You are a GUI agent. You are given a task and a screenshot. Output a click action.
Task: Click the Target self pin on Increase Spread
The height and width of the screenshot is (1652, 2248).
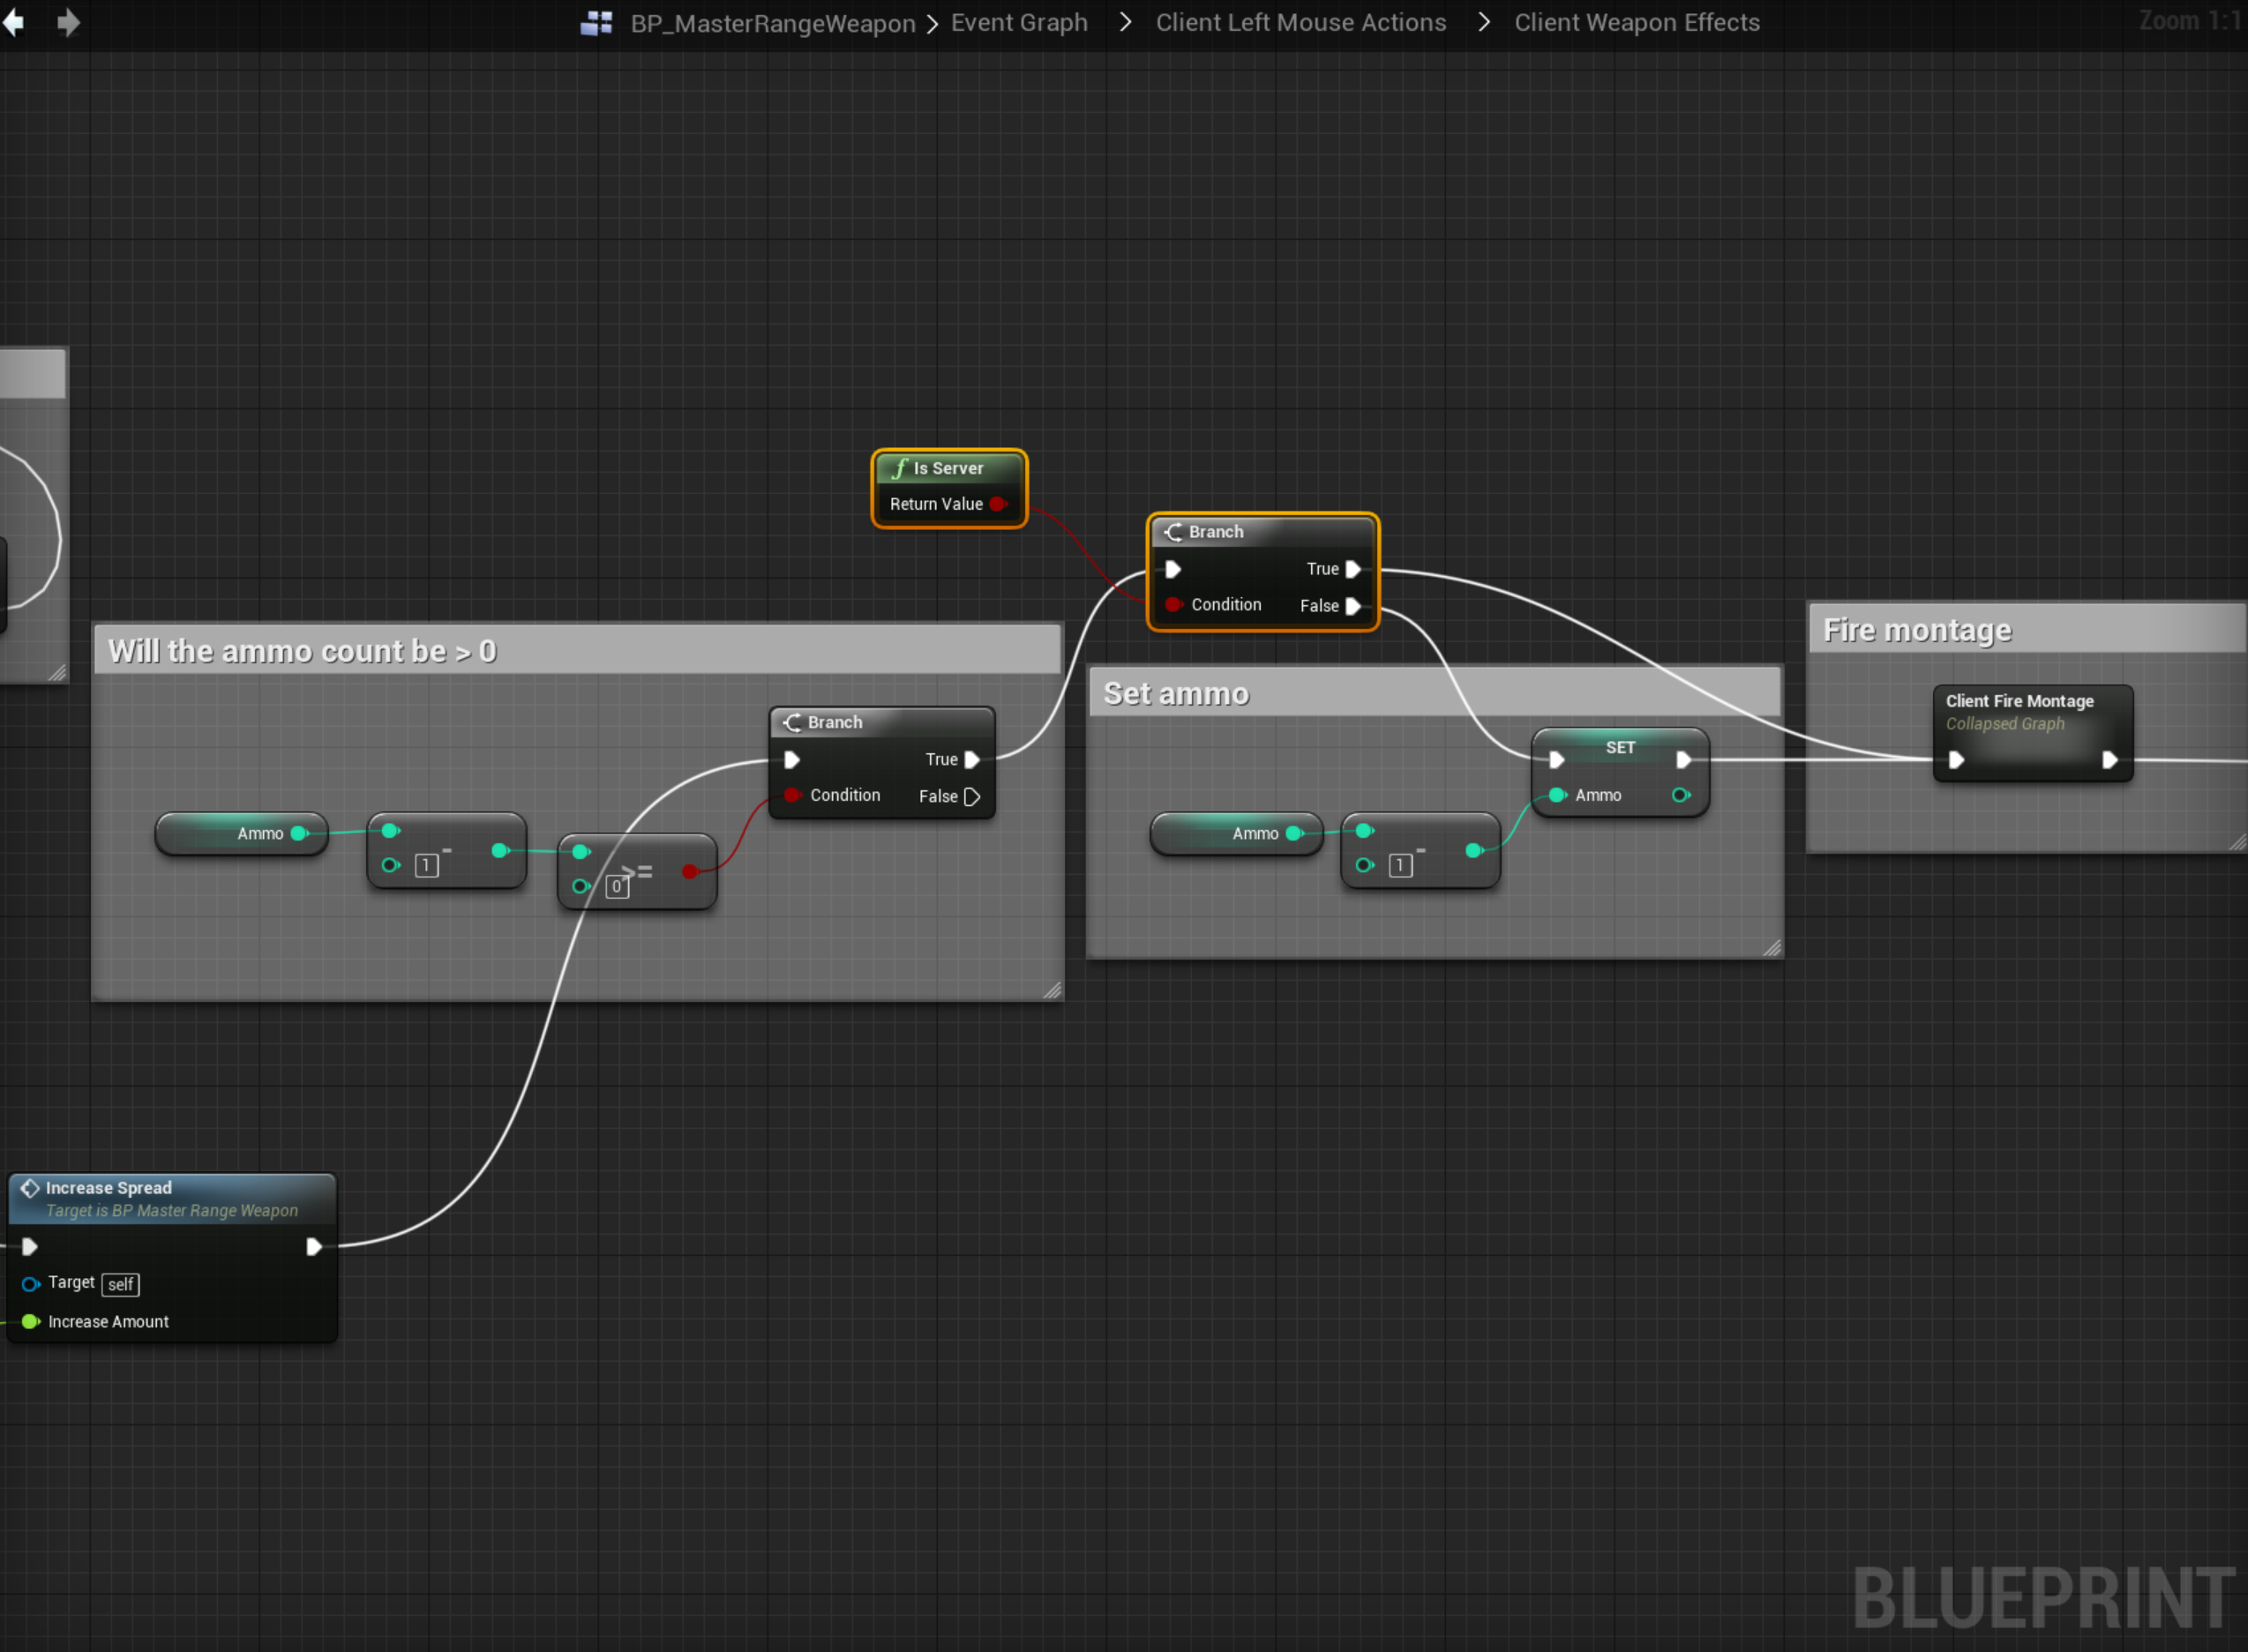(31, 1284)
